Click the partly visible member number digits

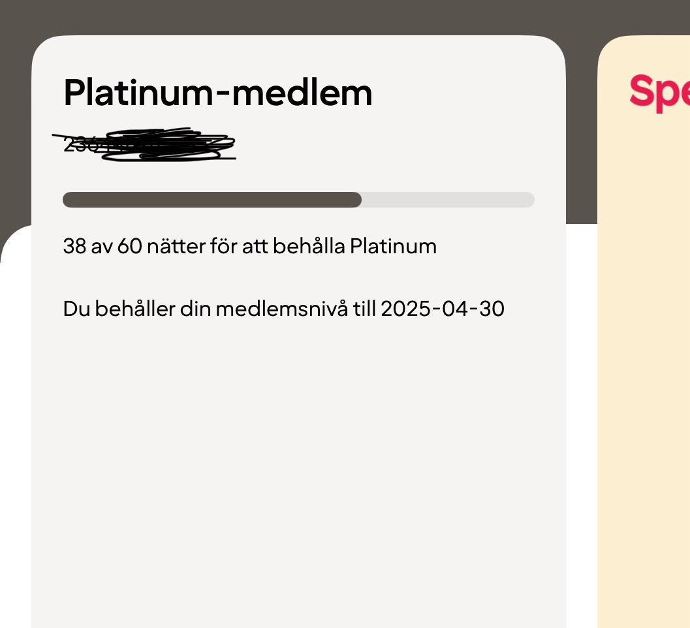point(80,145)
